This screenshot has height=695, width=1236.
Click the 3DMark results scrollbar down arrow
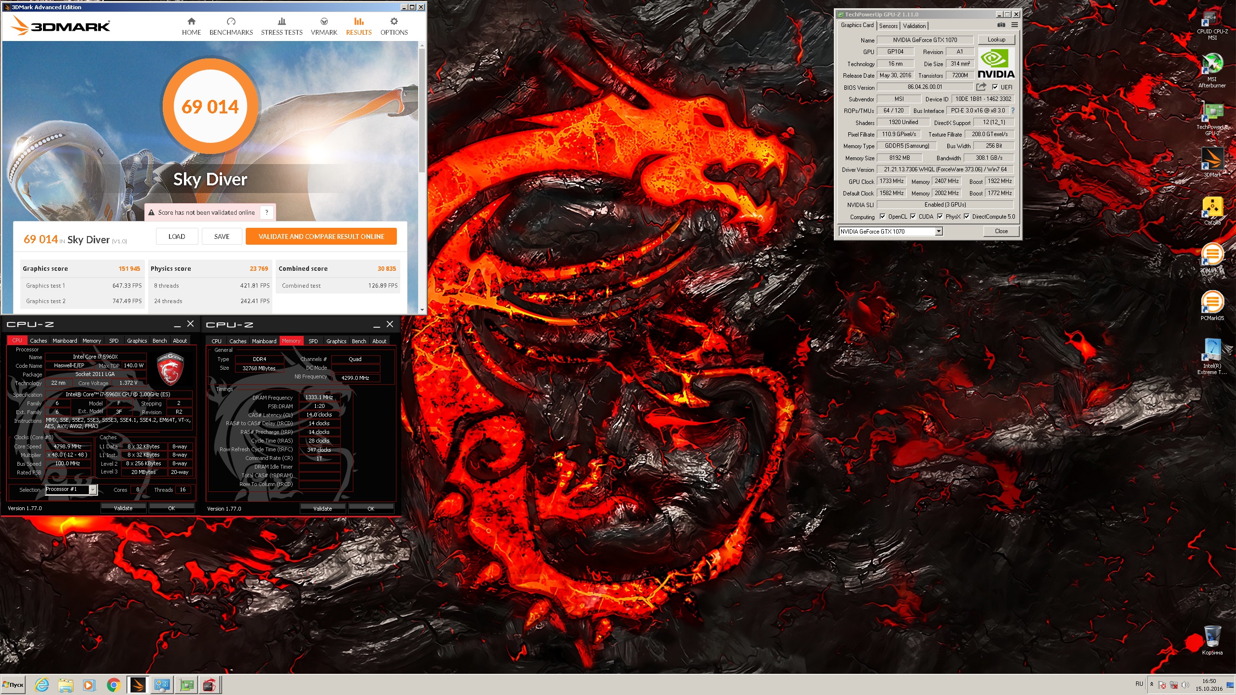(x=422, y=310)
